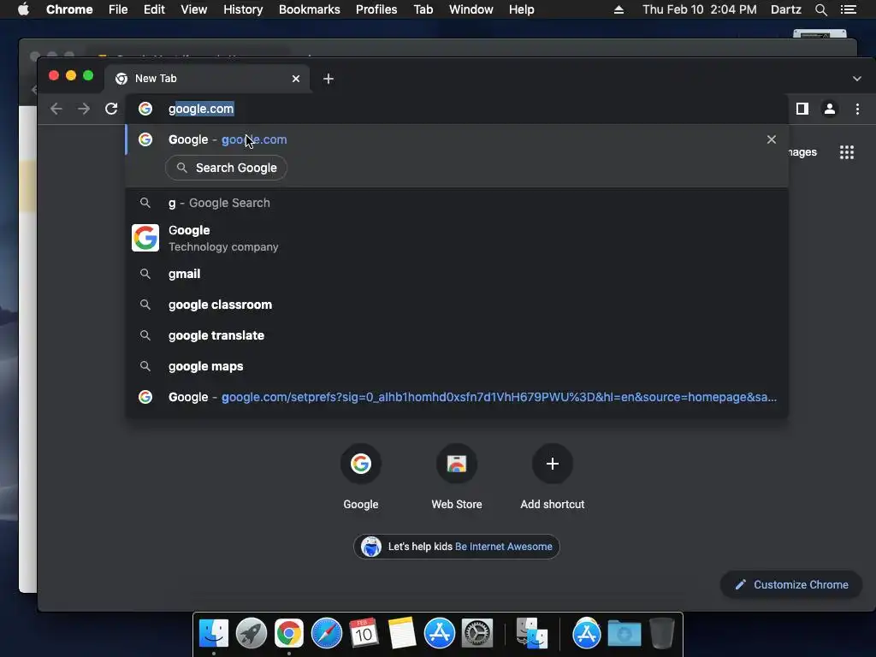Open the profile avatar icon
Viewport: 876px width, 657px height.
point(830,109)
